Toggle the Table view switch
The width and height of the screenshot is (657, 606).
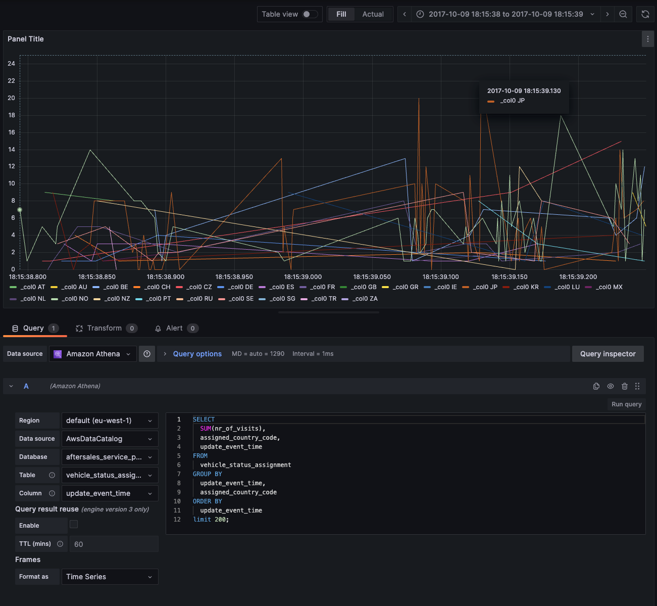pyautogui.click(x=310, y=14)
